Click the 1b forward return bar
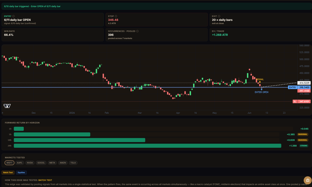 click(x=19, y=129)
